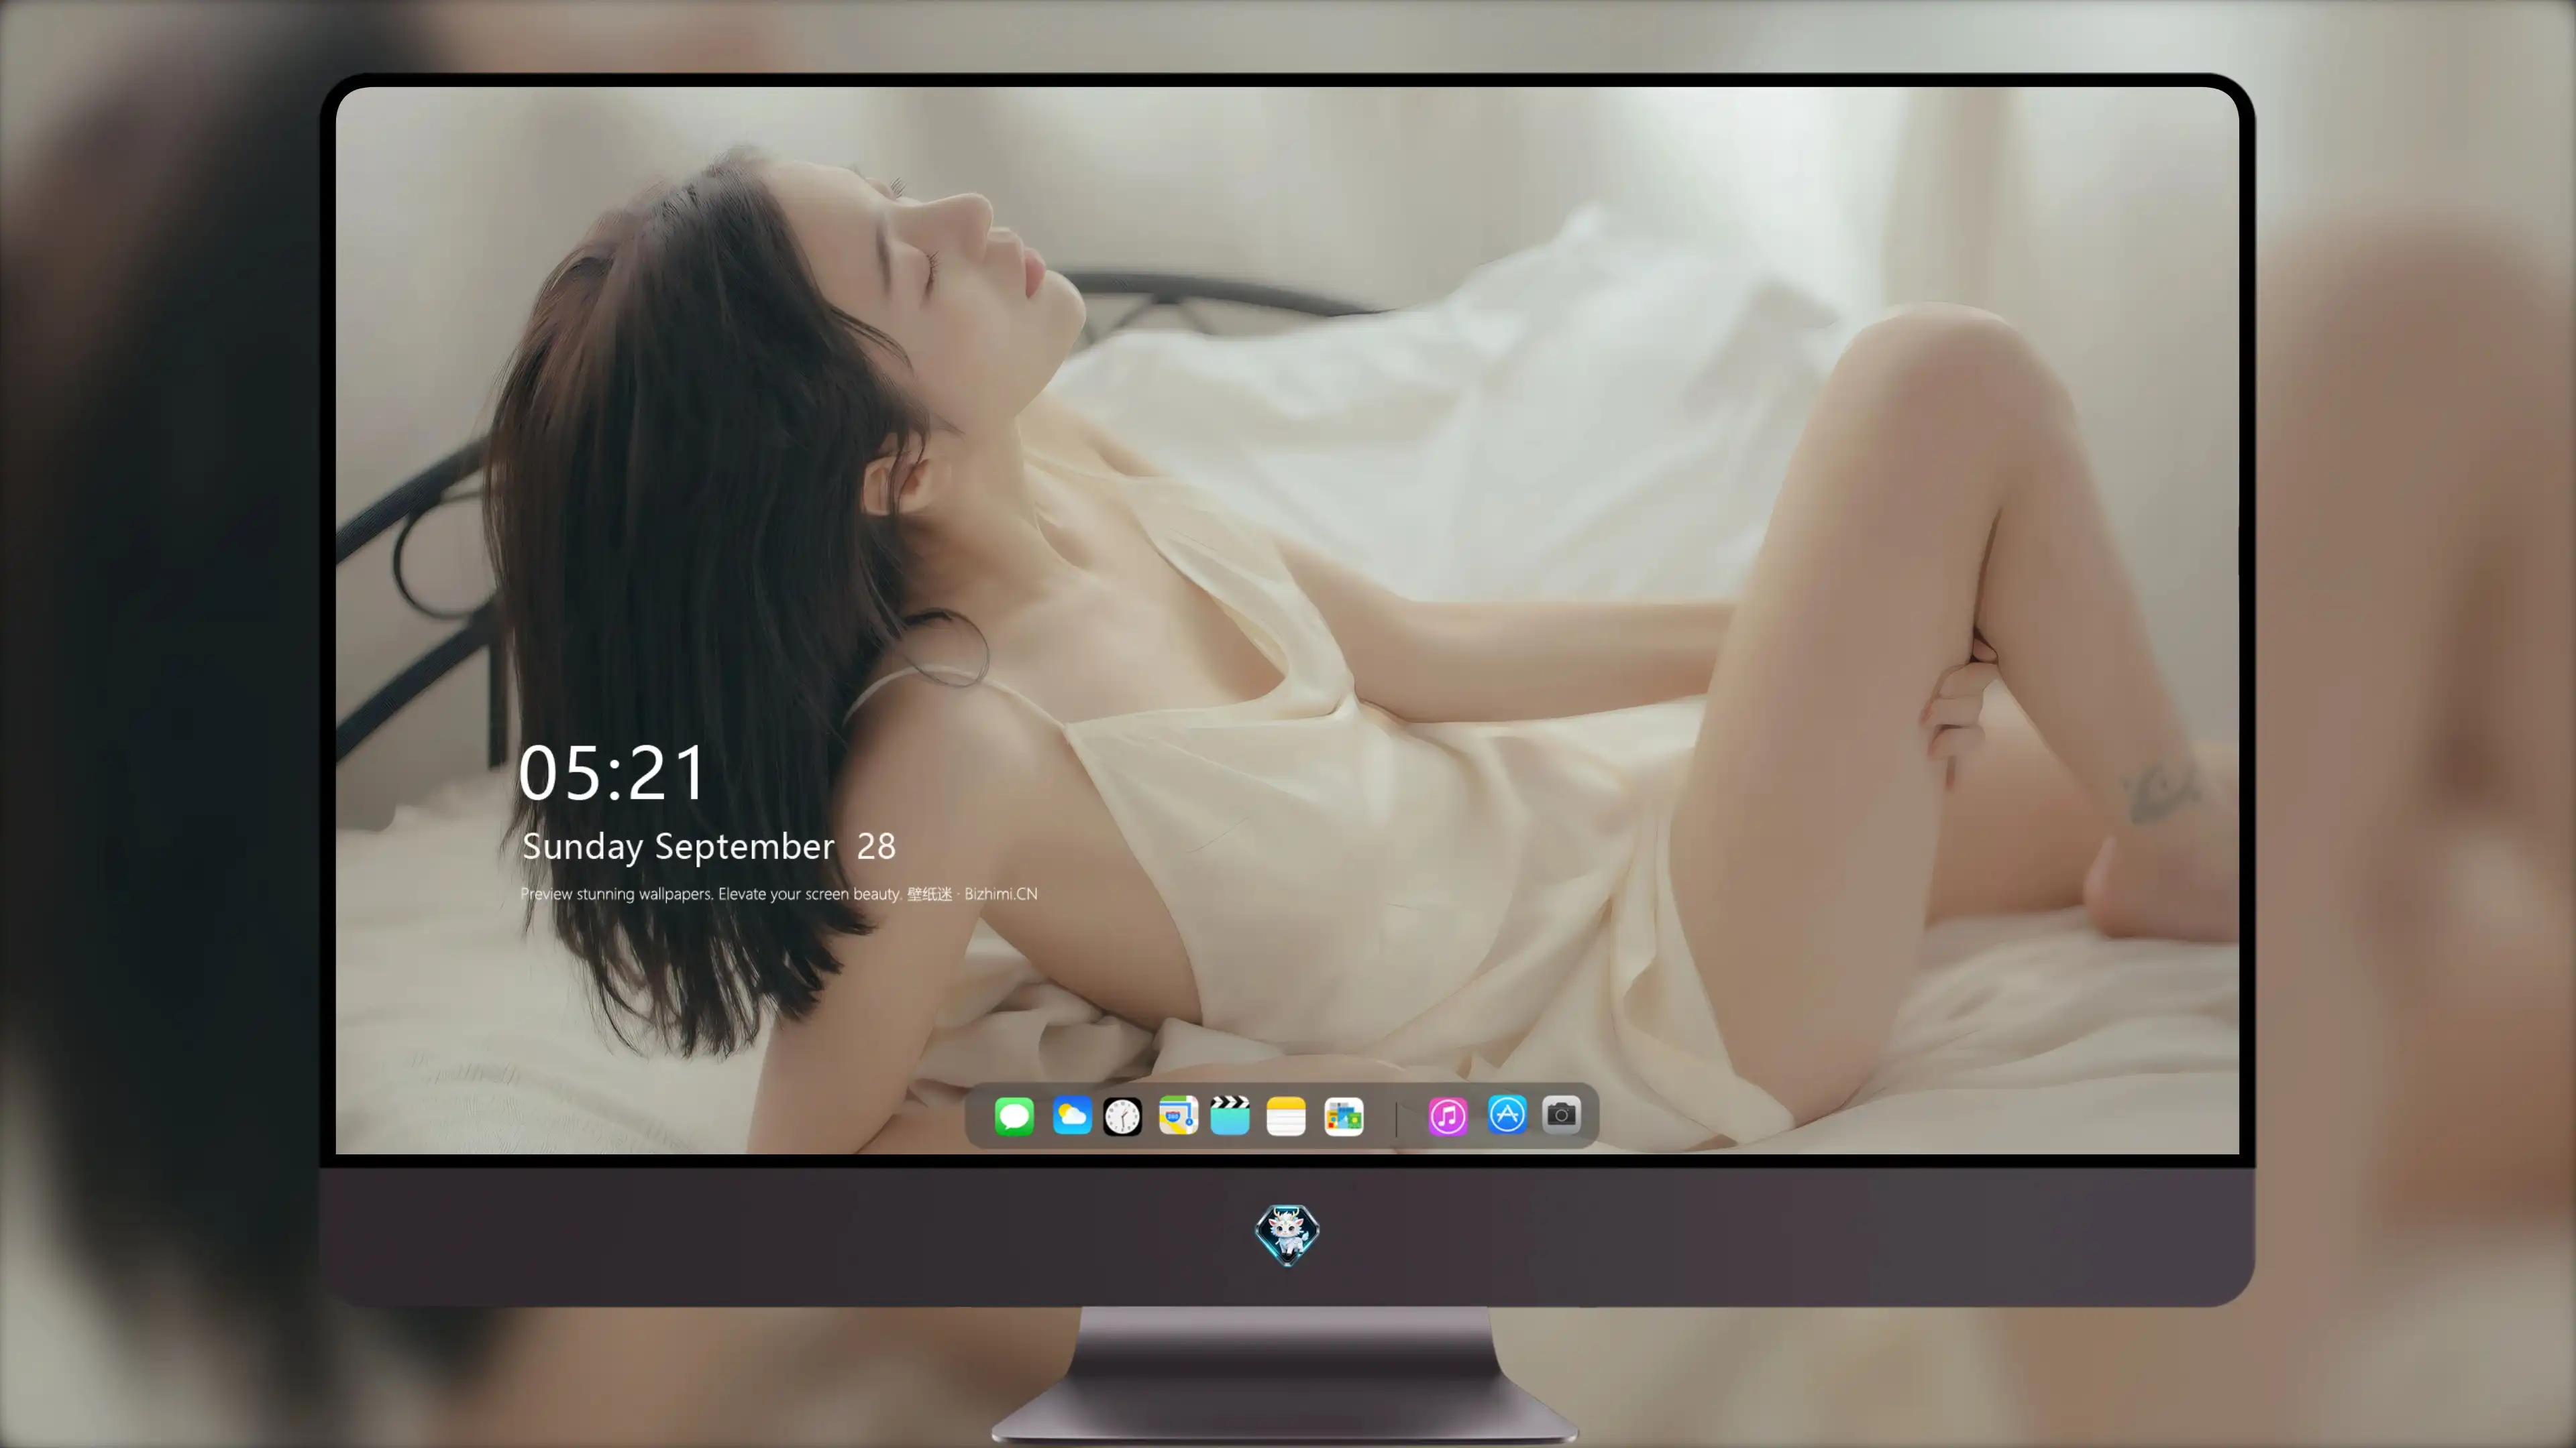Click the dragon mascot logo on monitor chin
Screen dimensions: 2576x1448
pyautogui.click(x=1287, y=1235)
